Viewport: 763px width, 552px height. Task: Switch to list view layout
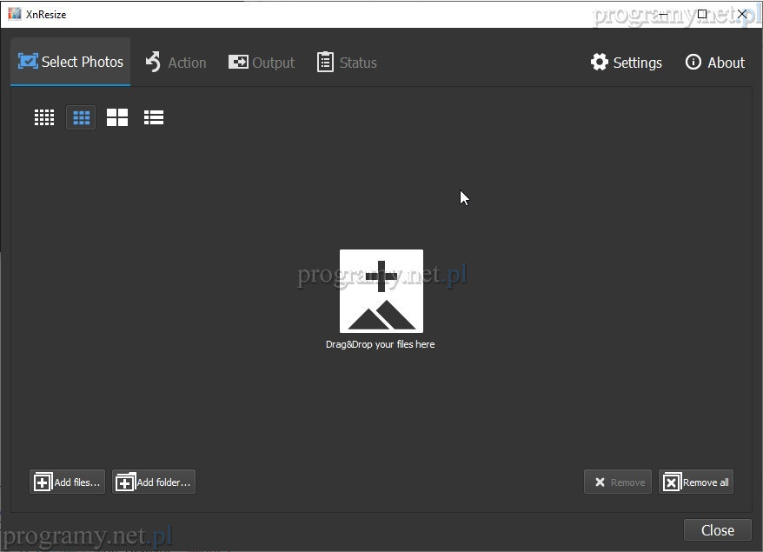154,117
